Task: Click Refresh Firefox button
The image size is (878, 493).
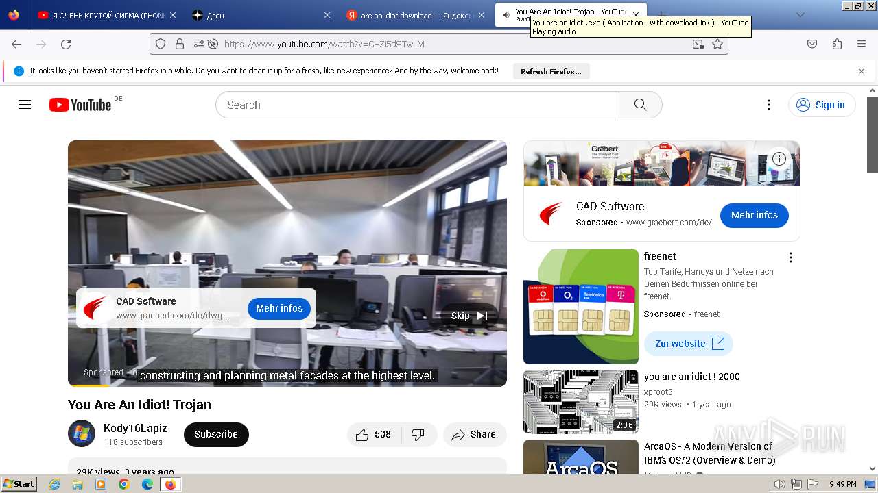Action: point(551,71)
